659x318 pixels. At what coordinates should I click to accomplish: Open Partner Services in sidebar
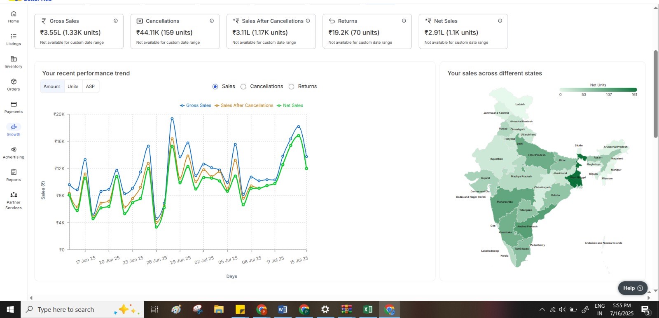14,195
